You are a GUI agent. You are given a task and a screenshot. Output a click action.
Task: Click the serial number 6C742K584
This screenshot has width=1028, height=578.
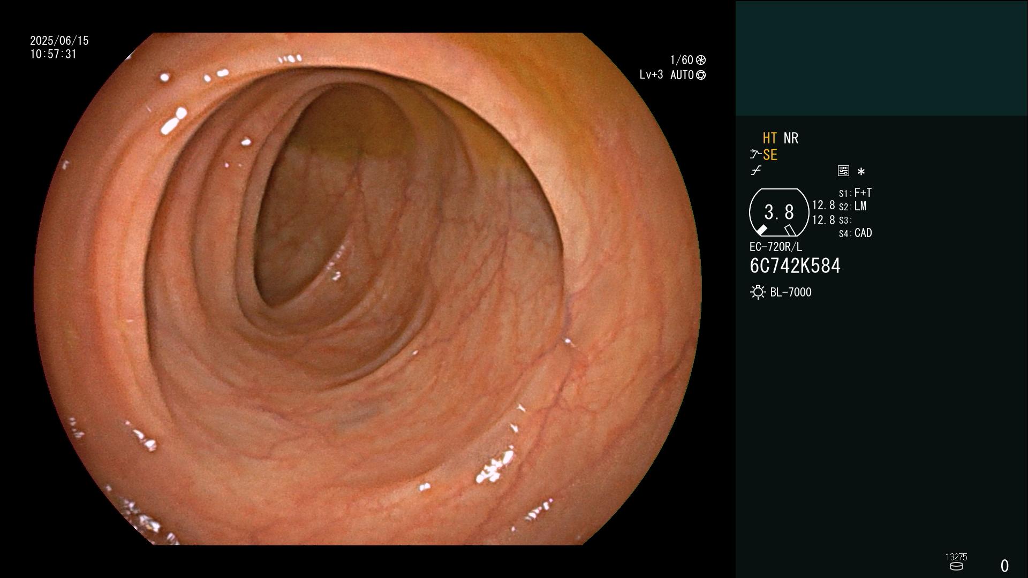coord(795,266)
